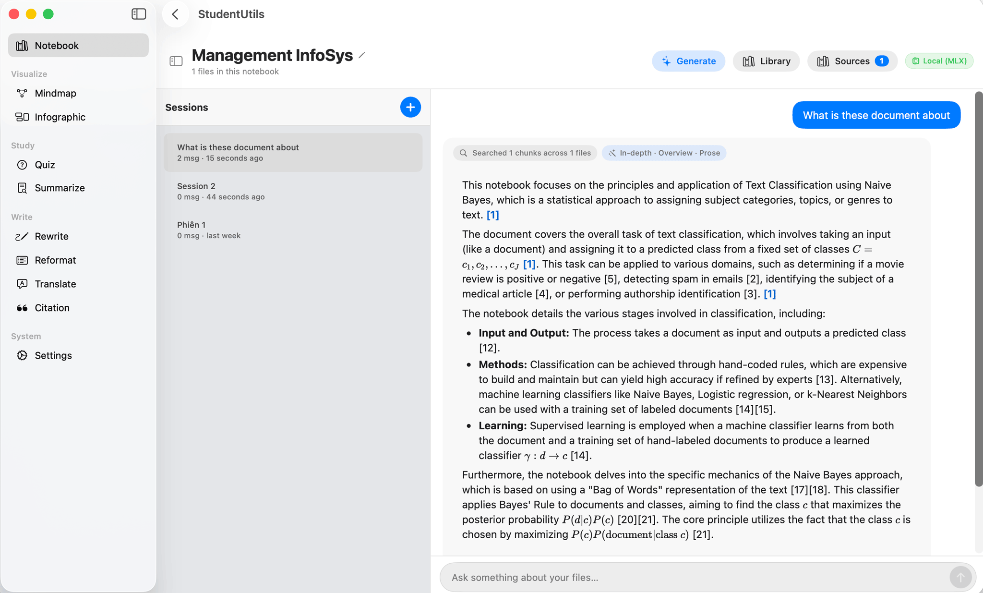Image resolution: width=983 pixels, height=593 pixels.
Task: Edit the notebook name with the pencil icon
Action: [362, 55]
